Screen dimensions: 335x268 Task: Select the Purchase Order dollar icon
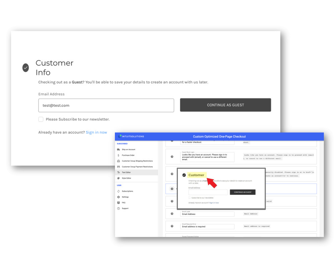tap(118, 155)
